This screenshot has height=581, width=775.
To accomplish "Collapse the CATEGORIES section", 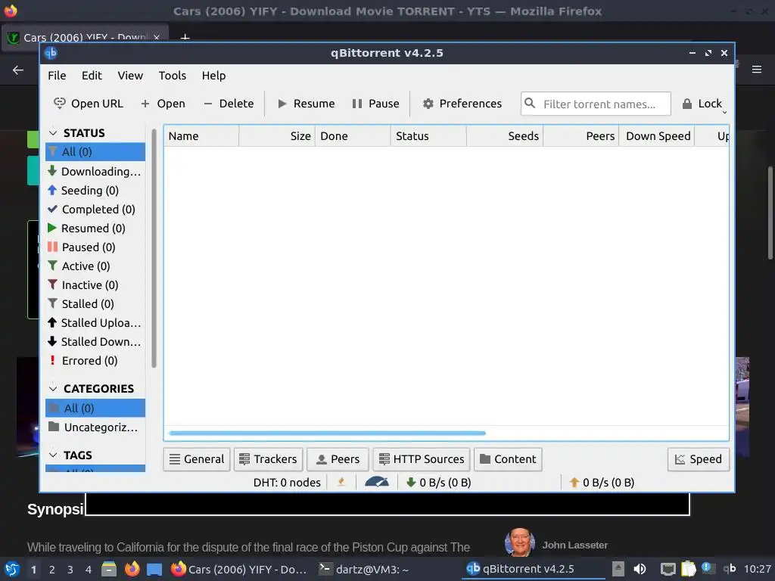I will (53, 389).
